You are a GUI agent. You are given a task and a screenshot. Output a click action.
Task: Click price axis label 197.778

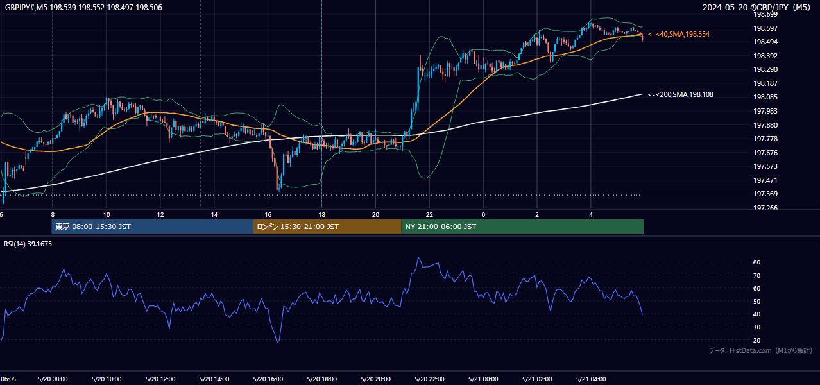(x=765, y=139)
